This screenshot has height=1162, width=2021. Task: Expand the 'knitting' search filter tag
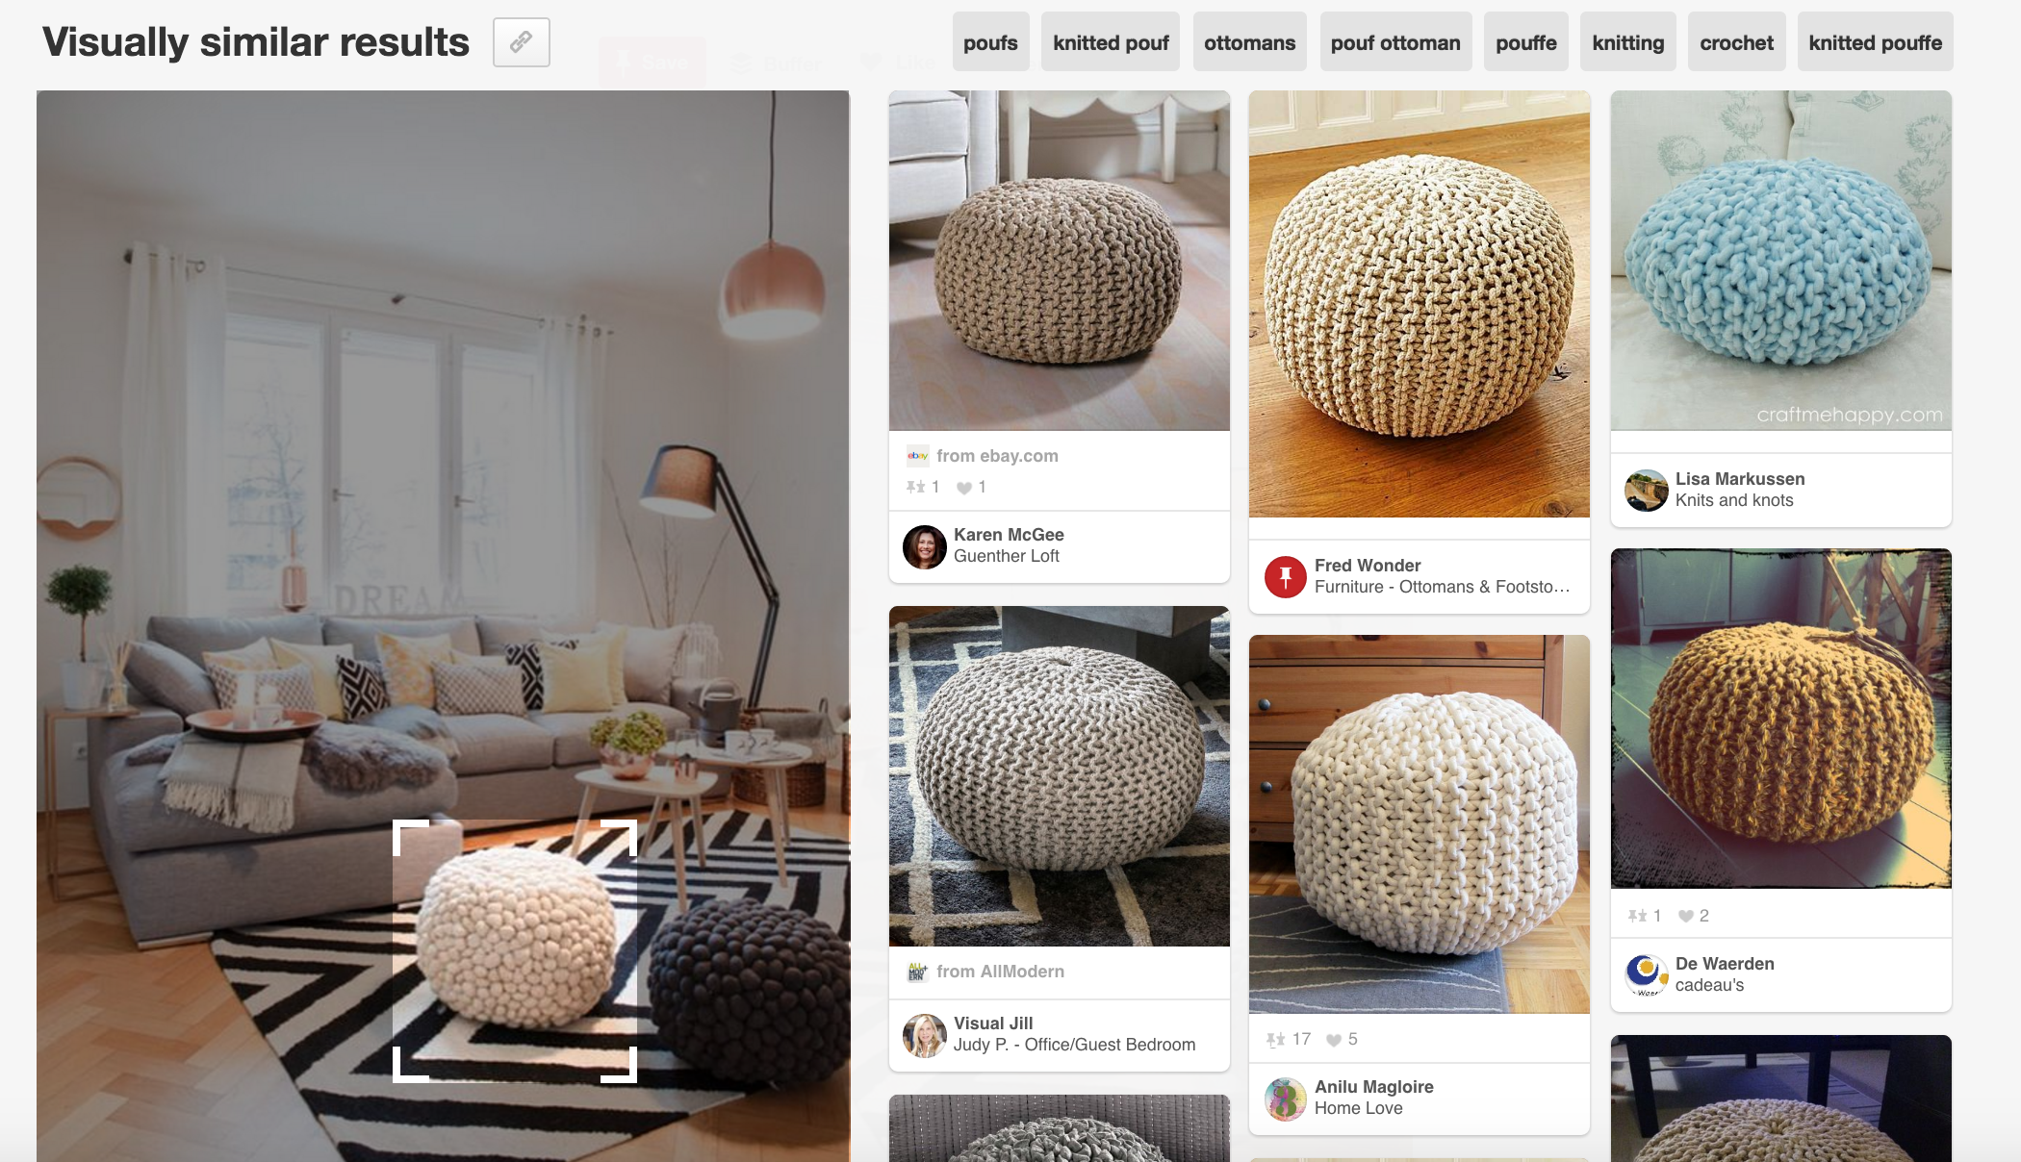pos(1626,41)
